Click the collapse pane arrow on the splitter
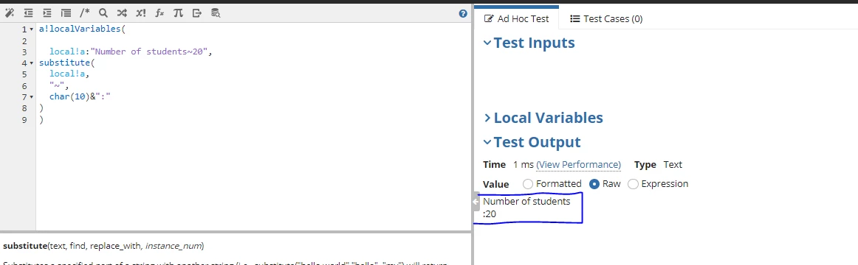Image resolution: width=858 pixels, height=265 pixels. (476, 201)
